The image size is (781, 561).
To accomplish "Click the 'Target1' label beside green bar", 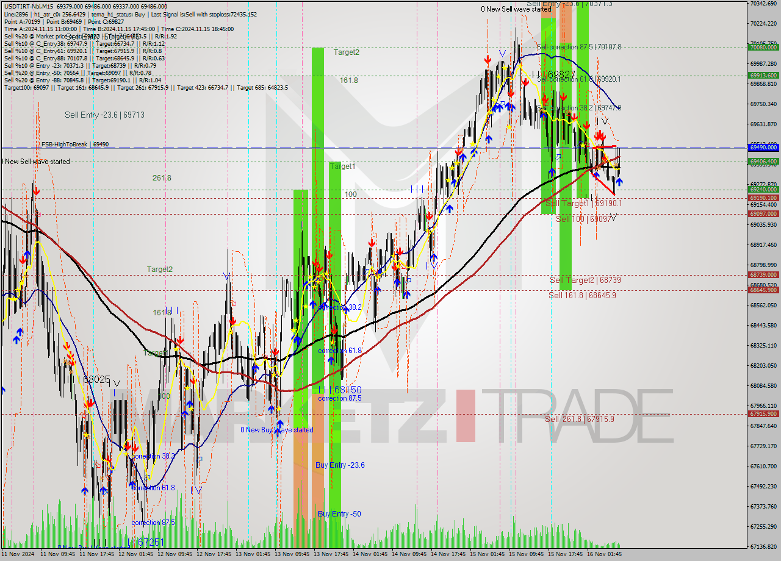I will (343, 166).
